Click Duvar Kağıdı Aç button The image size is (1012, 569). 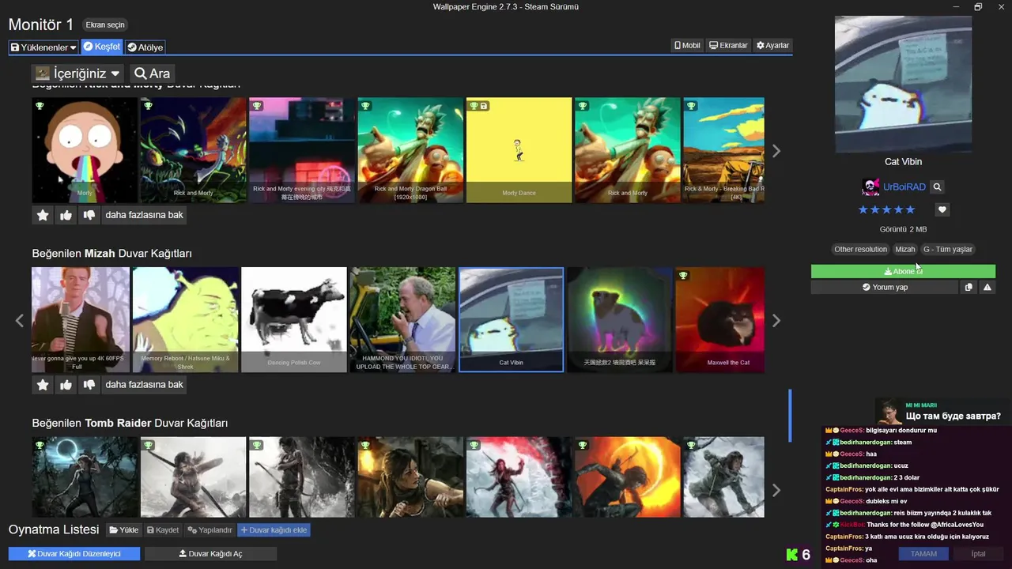click(210, 554)
